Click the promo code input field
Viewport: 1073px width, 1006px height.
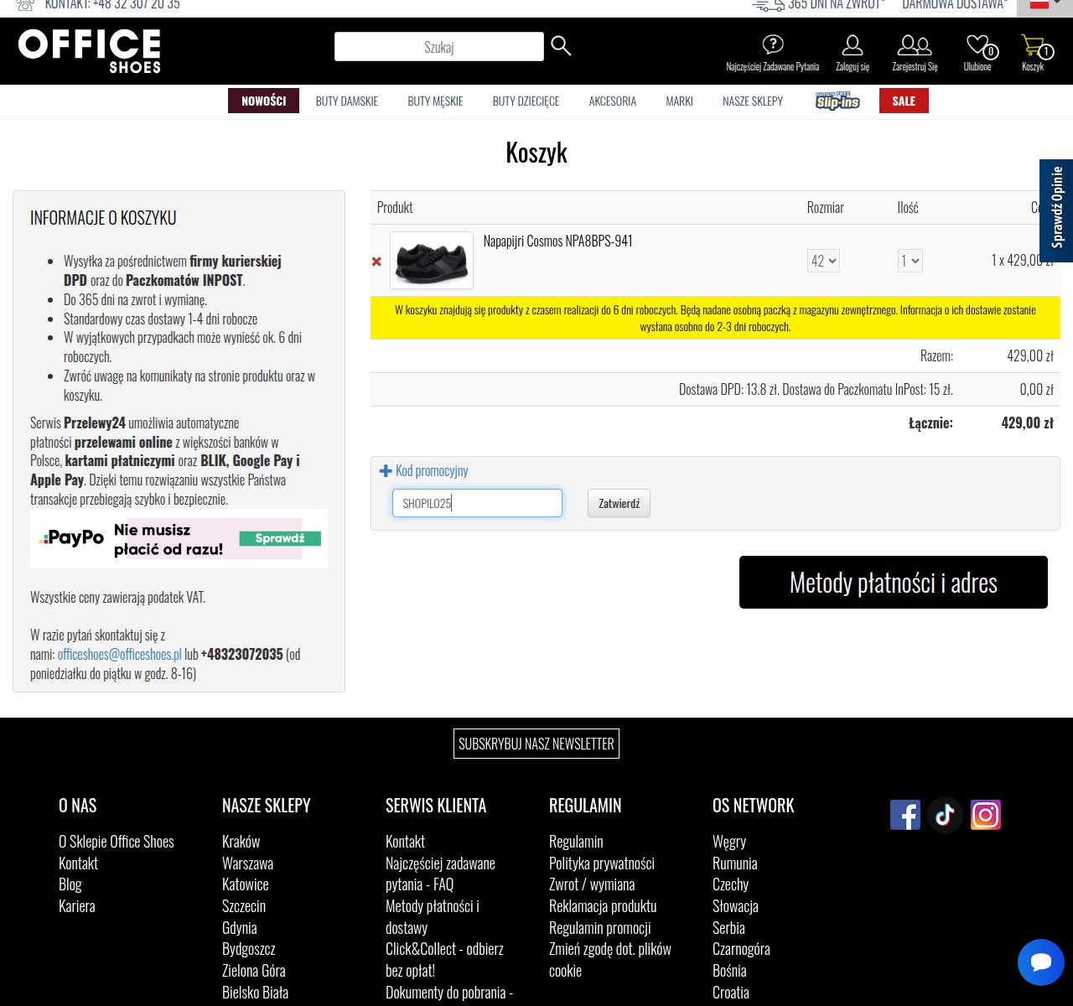pyautogui.click(x=477, y=503)
